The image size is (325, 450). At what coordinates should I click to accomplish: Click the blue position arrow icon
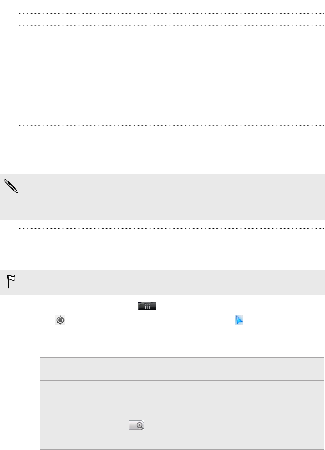coord(239,320)
